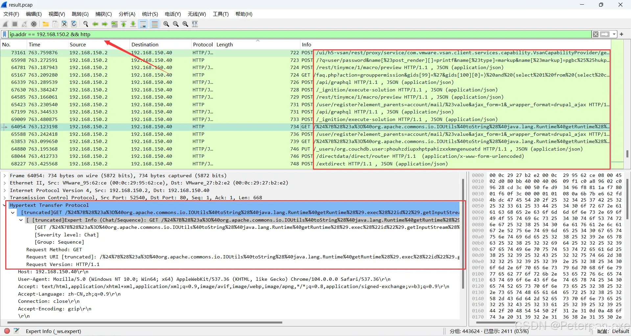Open the 无线(W) menu

tap(197, 14)
